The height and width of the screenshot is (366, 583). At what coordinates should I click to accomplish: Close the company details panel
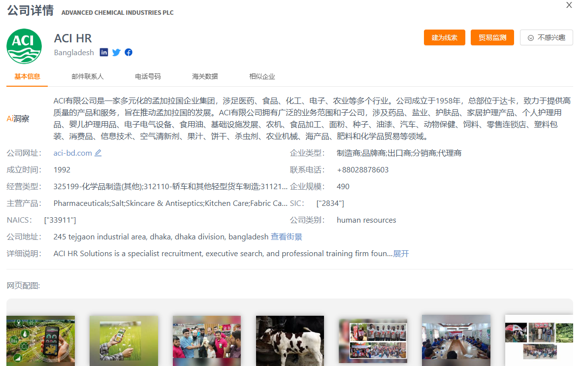point(569,5)
